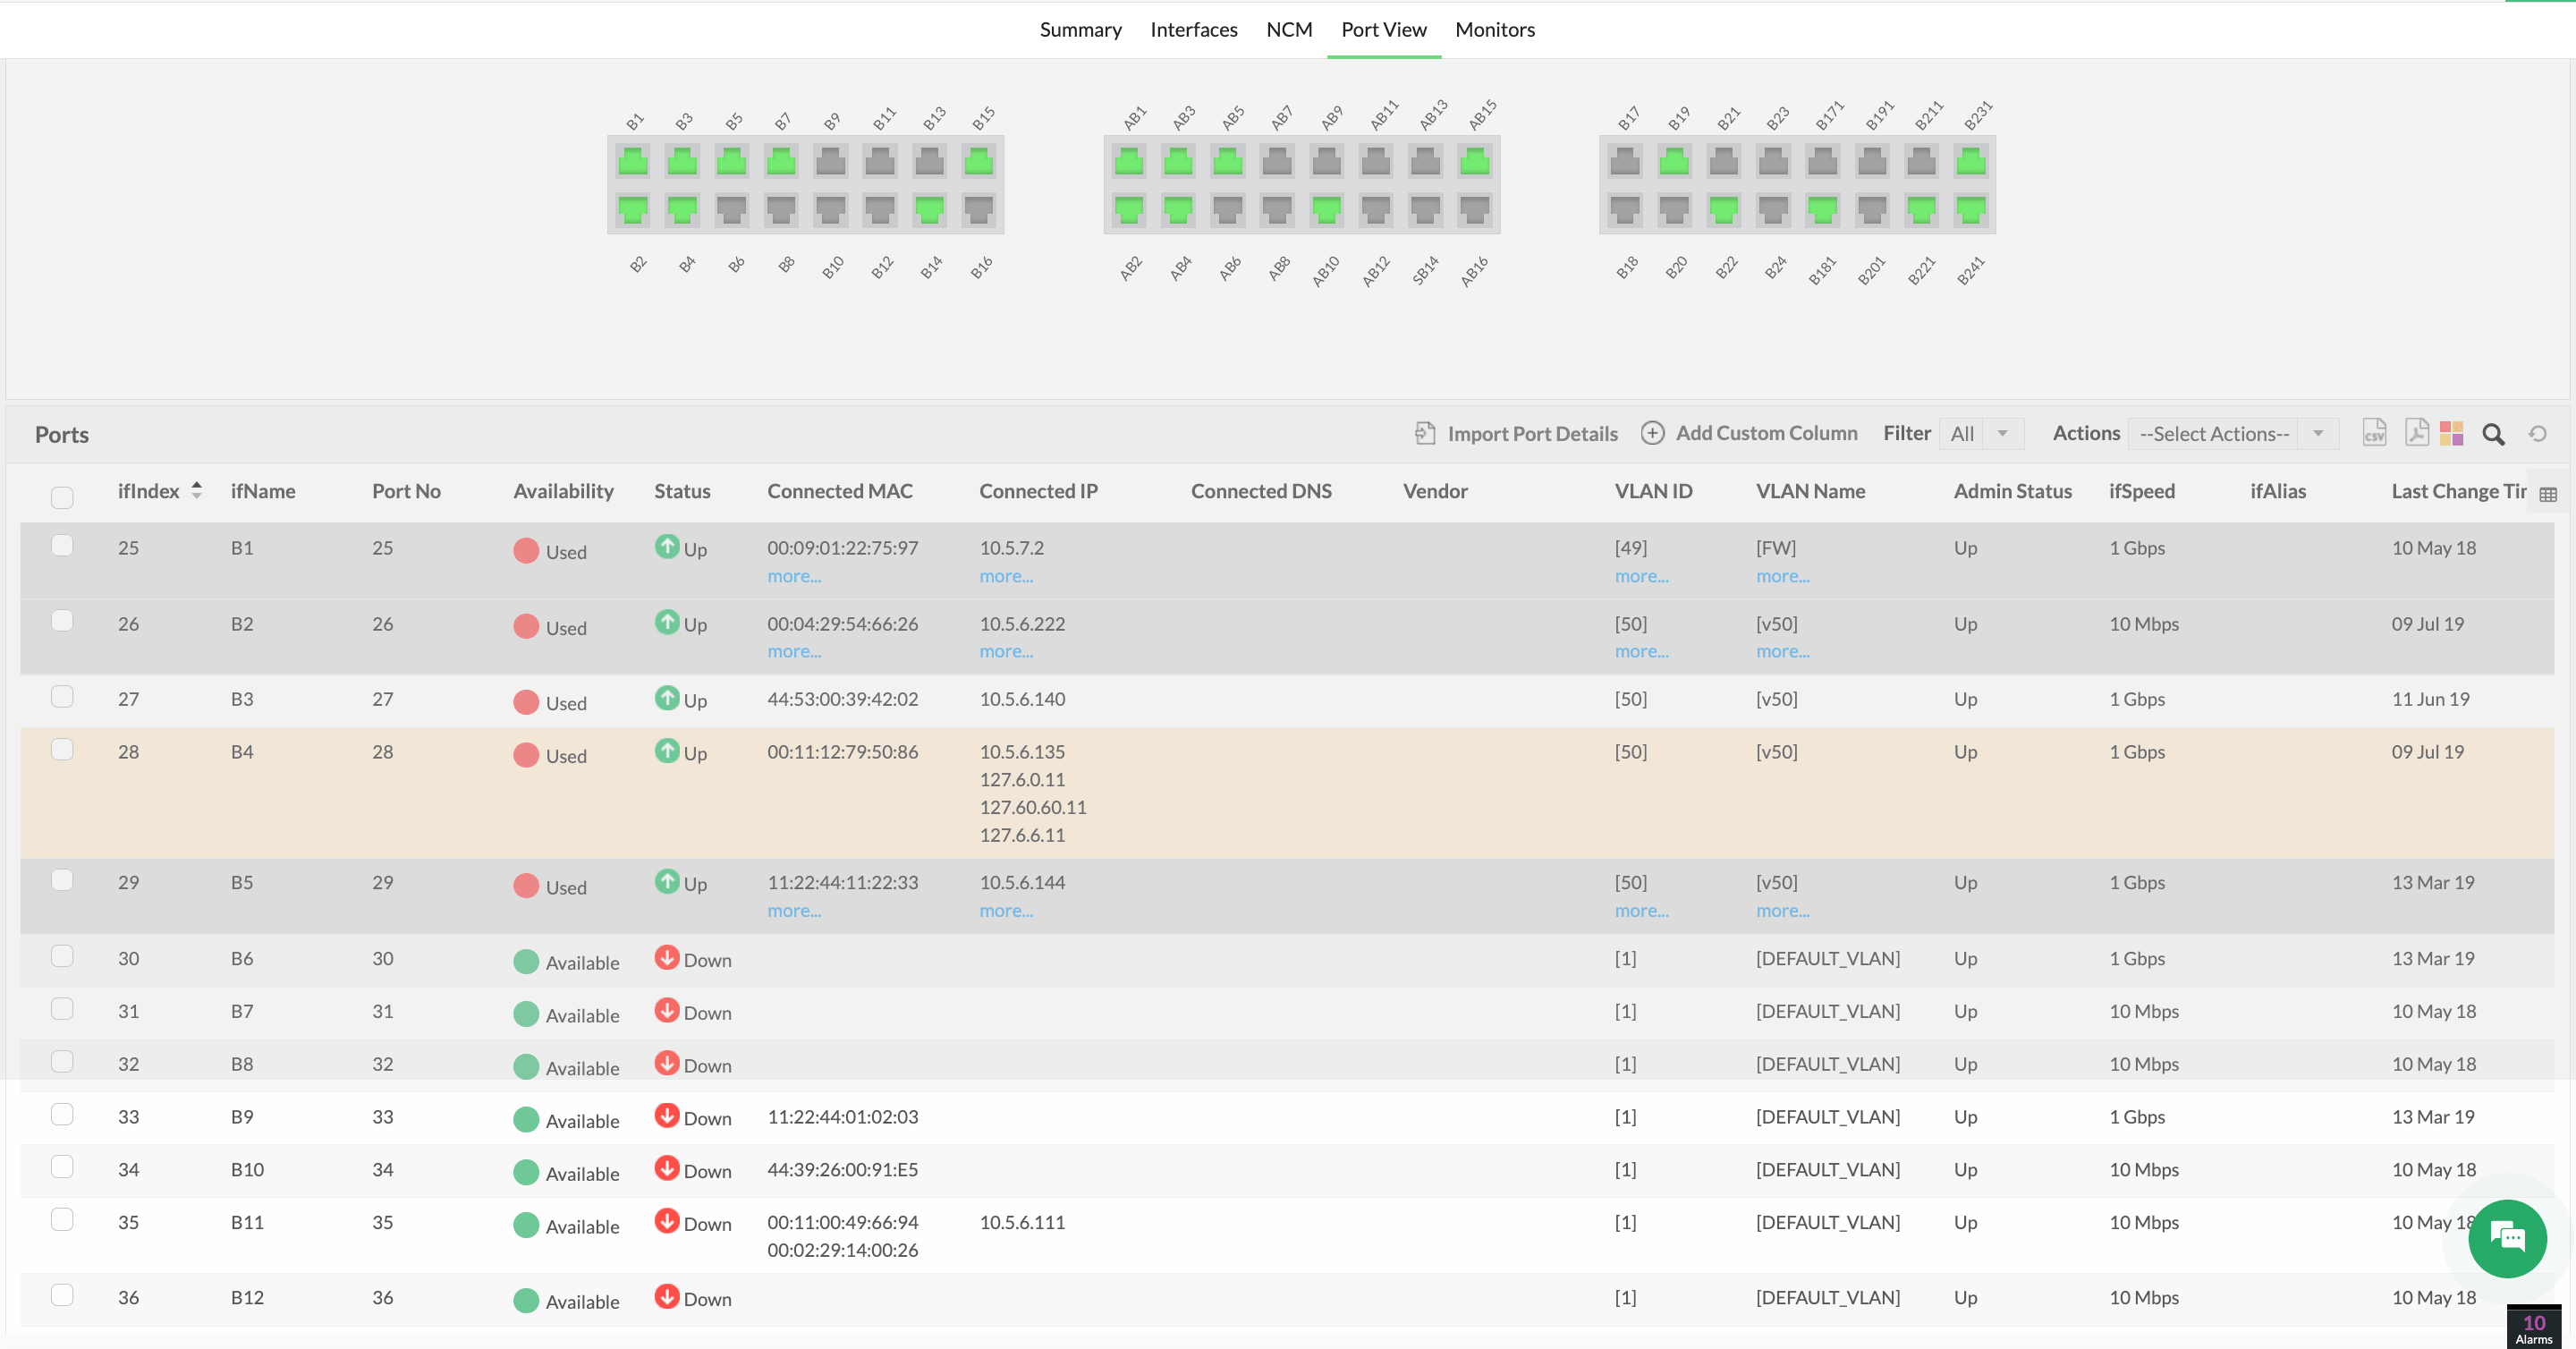The width and height of the screenshot is (2576, 1349).
Task: Open the Monitors tab
Action: click(1495, 30)
